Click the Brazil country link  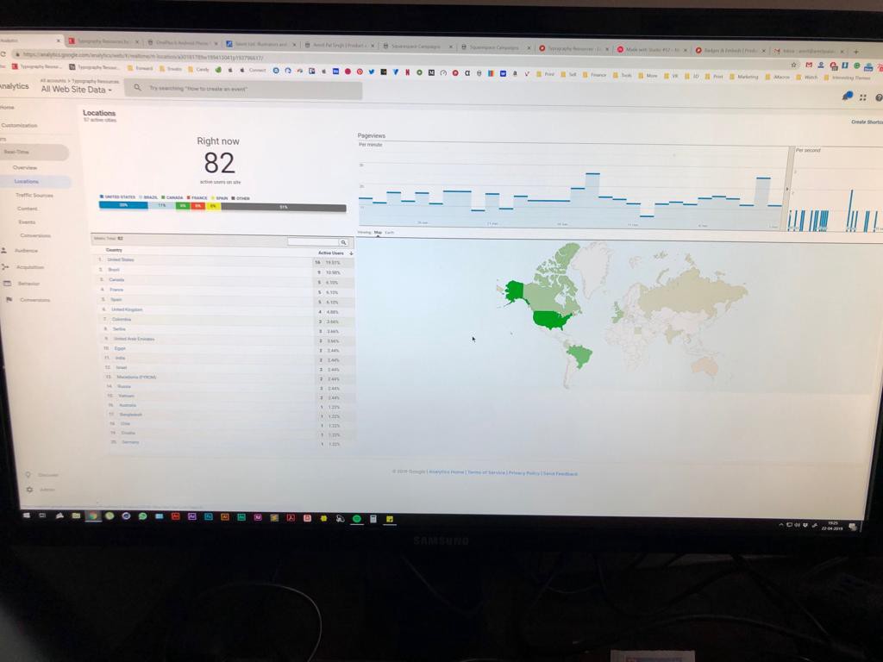tap(114, 270)
